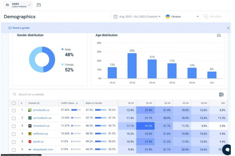Viewport: 235px width, 156px height.
Task: Click the book icon by Read a guide
Action: 10,28
